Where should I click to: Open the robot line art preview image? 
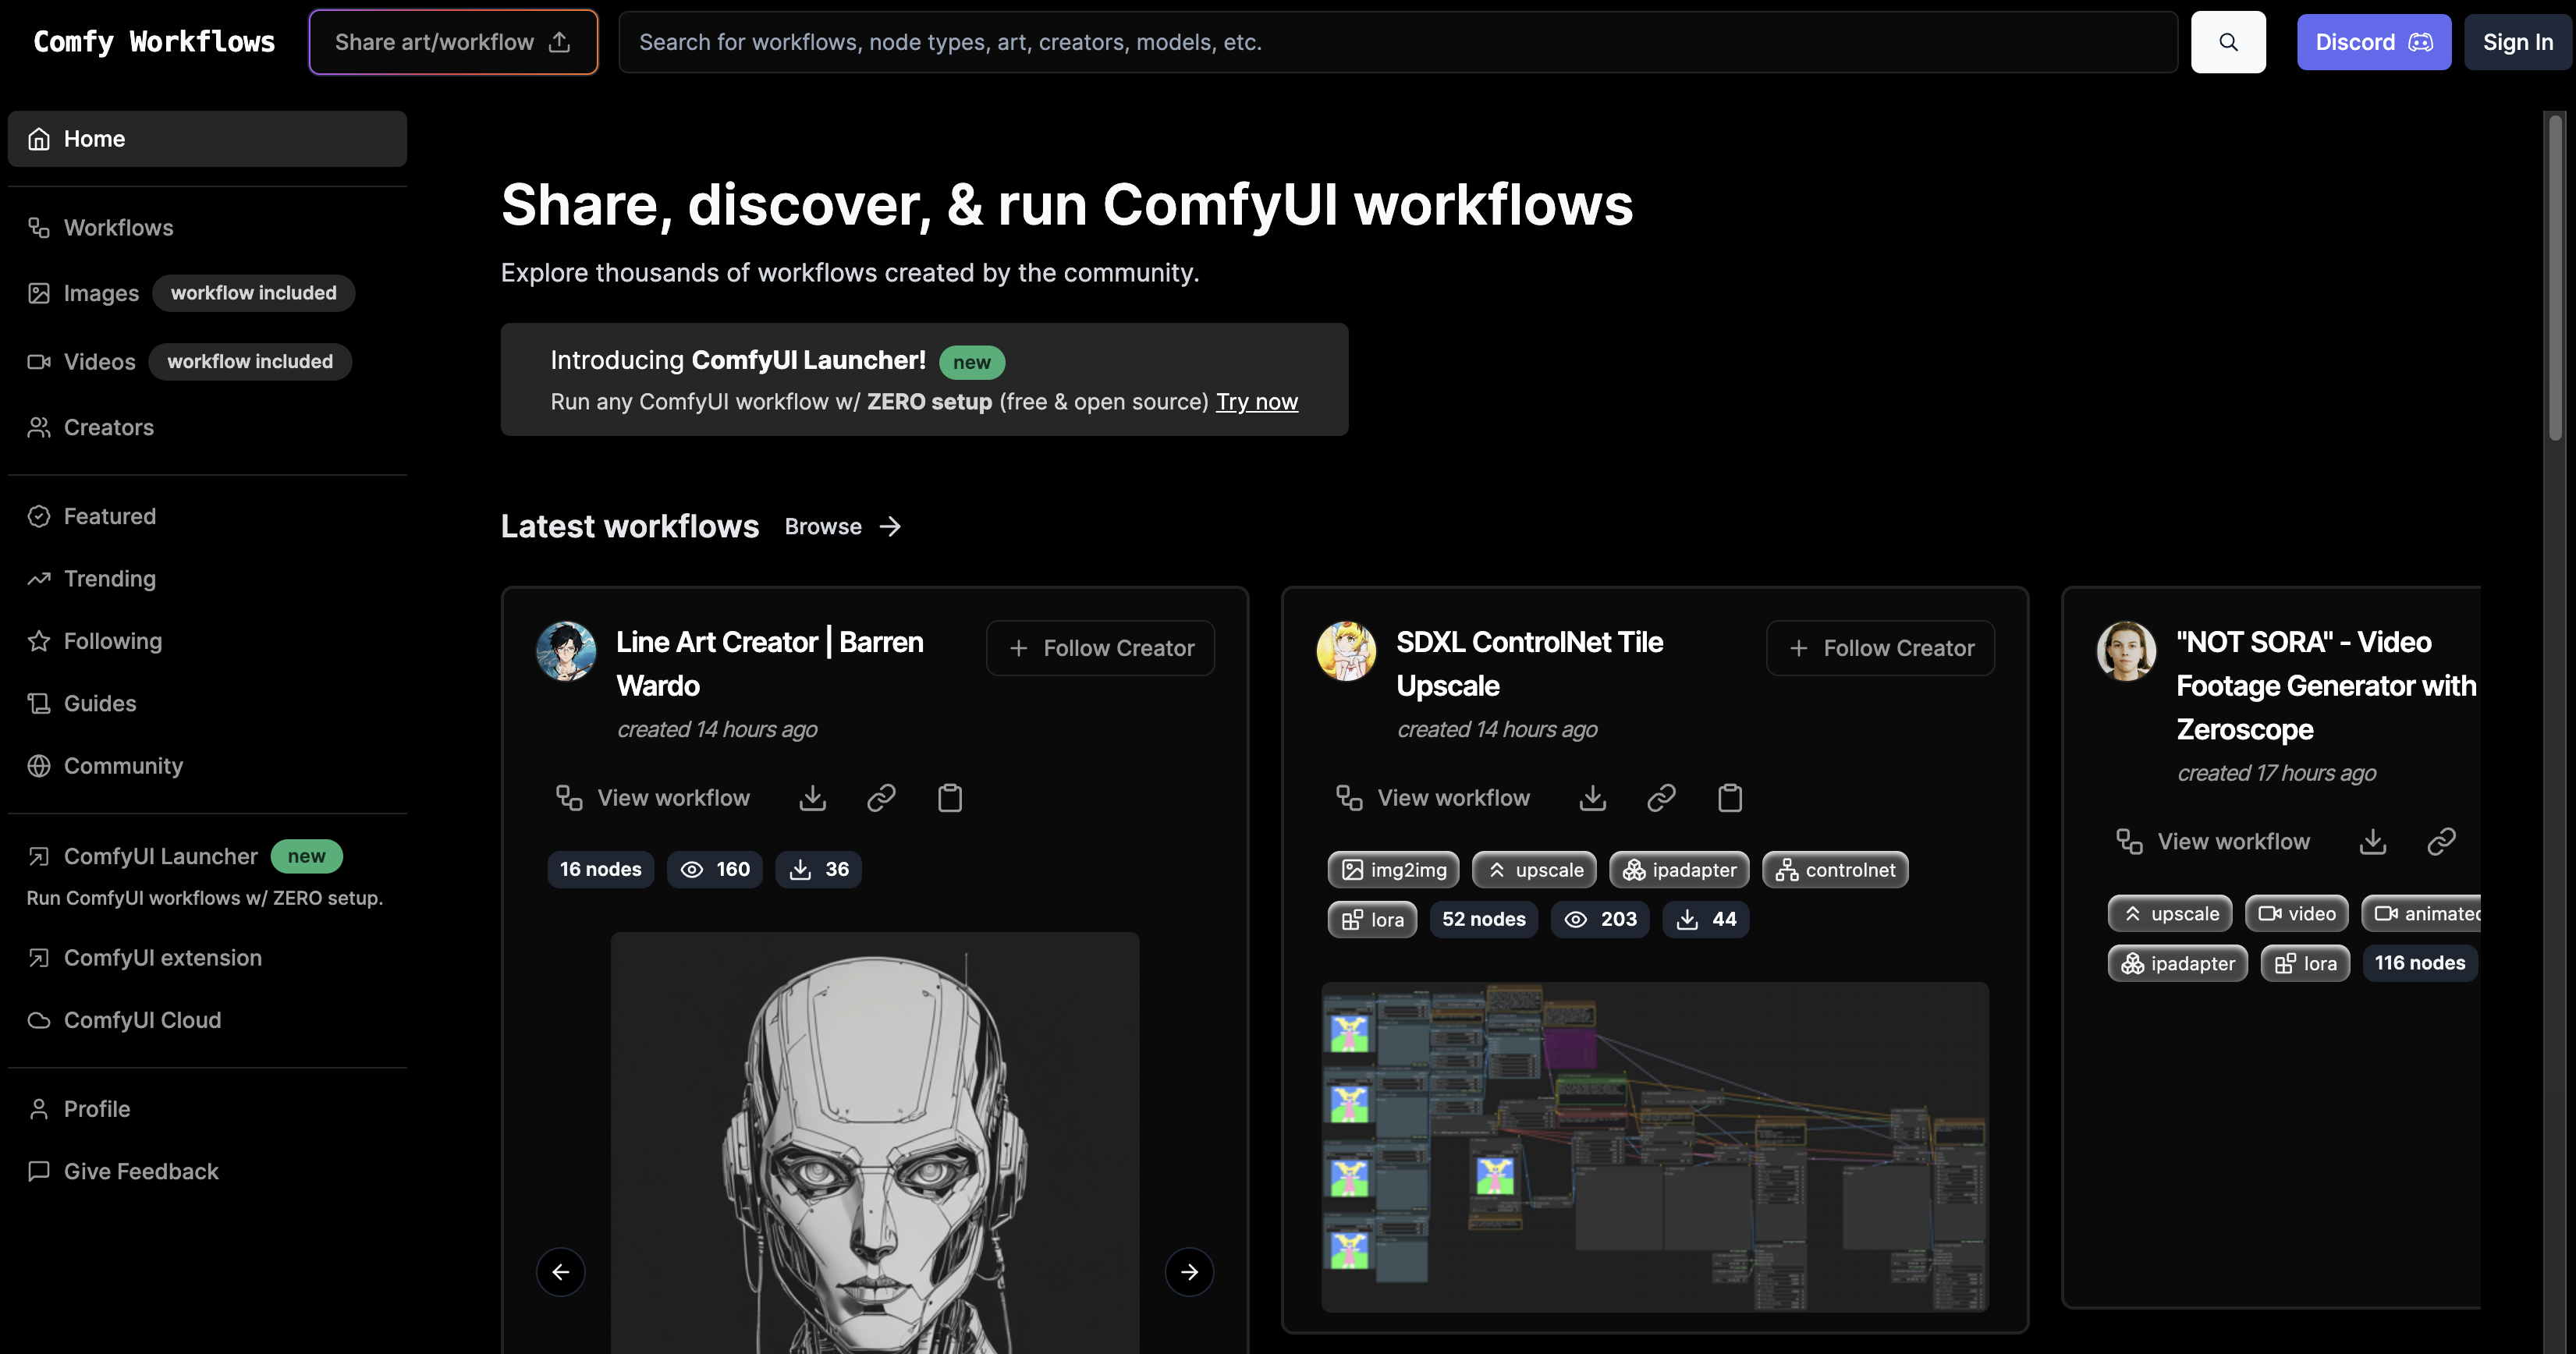[875, 1143]
